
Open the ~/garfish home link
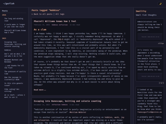tap(9, 4)
